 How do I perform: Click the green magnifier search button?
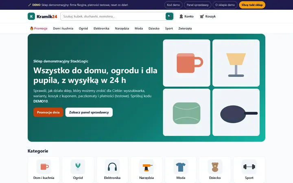point(169,16)
